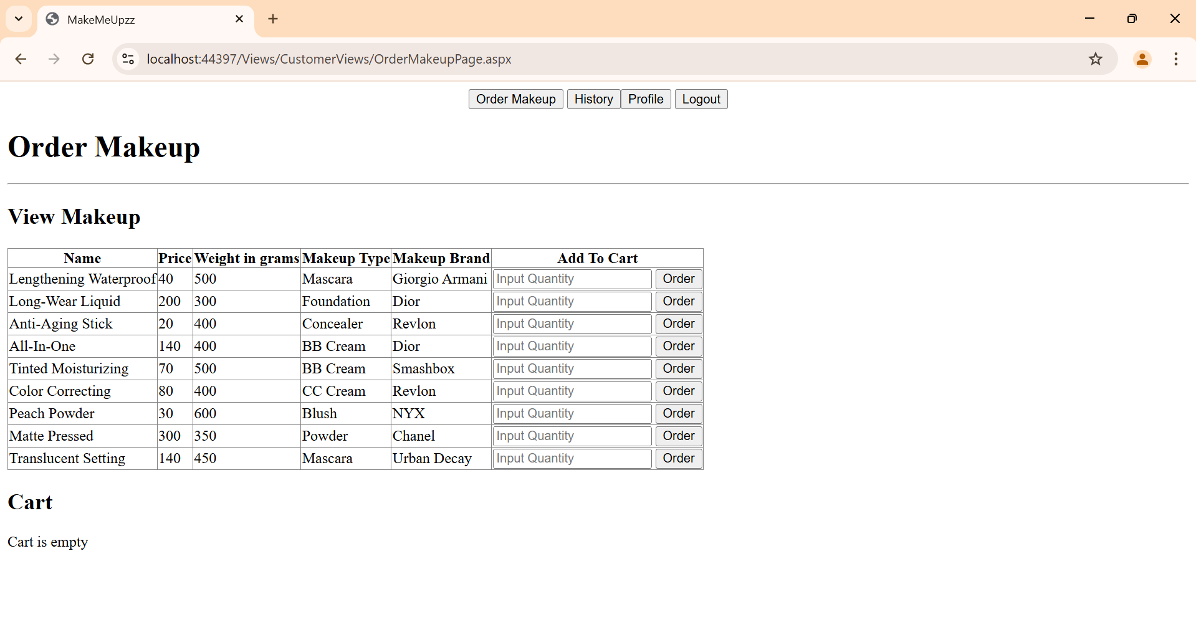
Task: Close the MakeMeUpzz tab
Action: click(239, 19)
